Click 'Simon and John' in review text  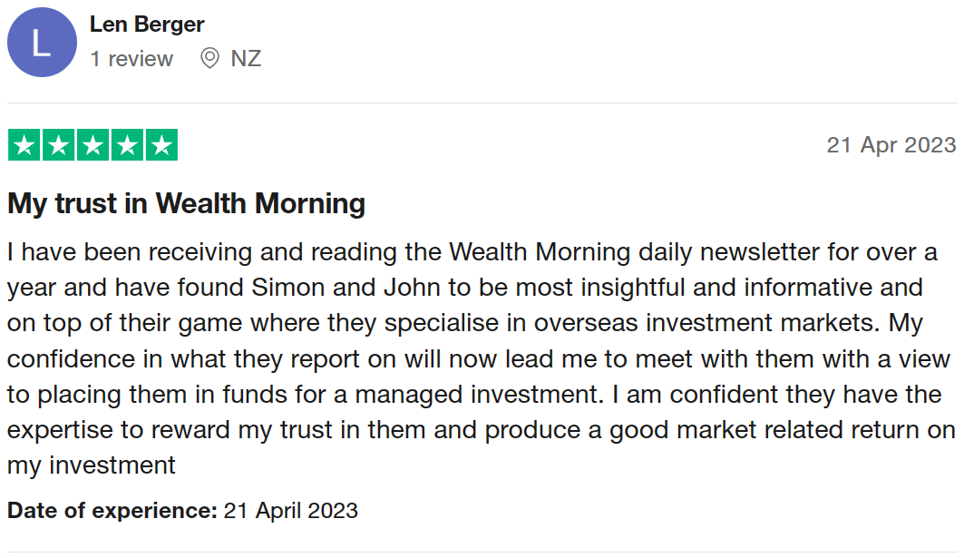click(x=346, y=288)
